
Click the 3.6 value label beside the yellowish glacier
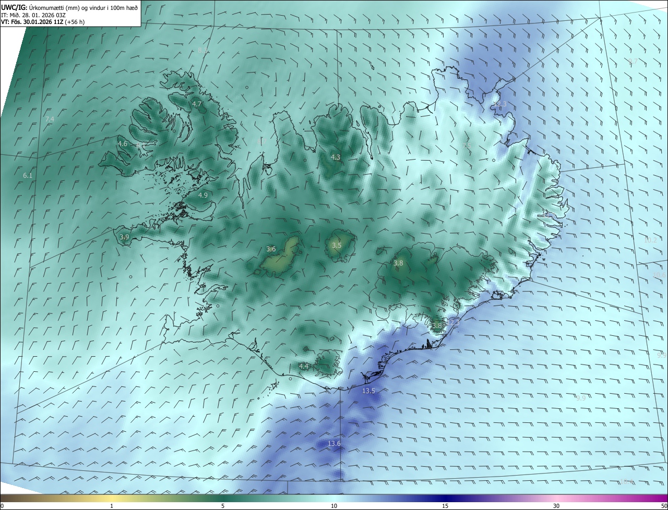pos(271,249)
